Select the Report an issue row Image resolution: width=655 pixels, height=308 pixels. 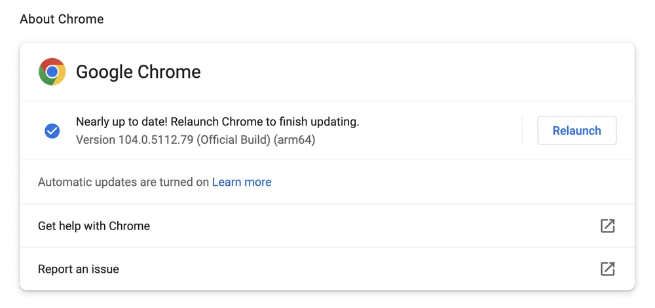79,269
